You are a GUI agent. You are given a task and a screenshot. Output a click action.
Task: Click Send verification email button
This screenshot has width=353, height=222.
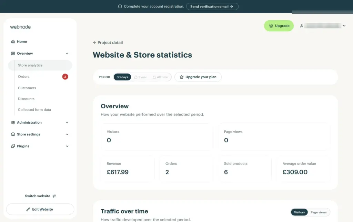coord(212,7)
